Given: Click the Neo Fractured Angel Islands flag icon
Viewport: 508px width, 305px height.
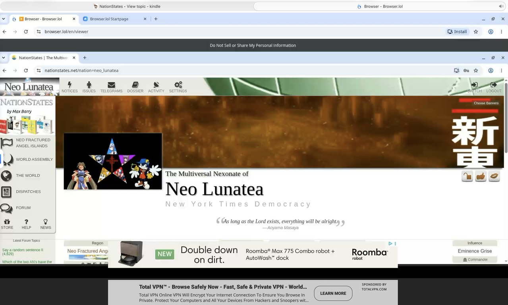Looking at the screenshot, I should [7, 143].
